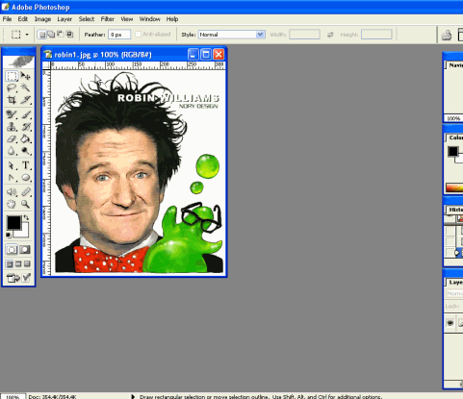
Task: Select the Paint Bucket tool
Action: pos(25,138)
